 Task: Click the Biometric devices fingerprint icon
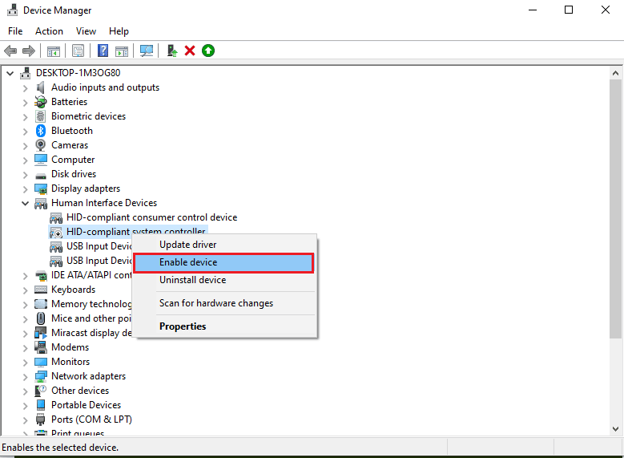41,116
